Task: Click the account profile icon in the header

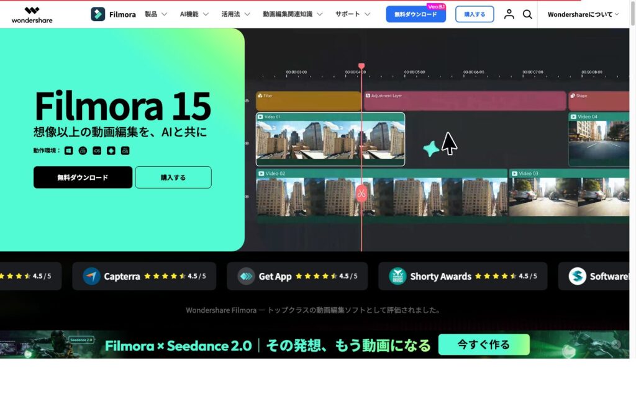Action: [509, 14]
